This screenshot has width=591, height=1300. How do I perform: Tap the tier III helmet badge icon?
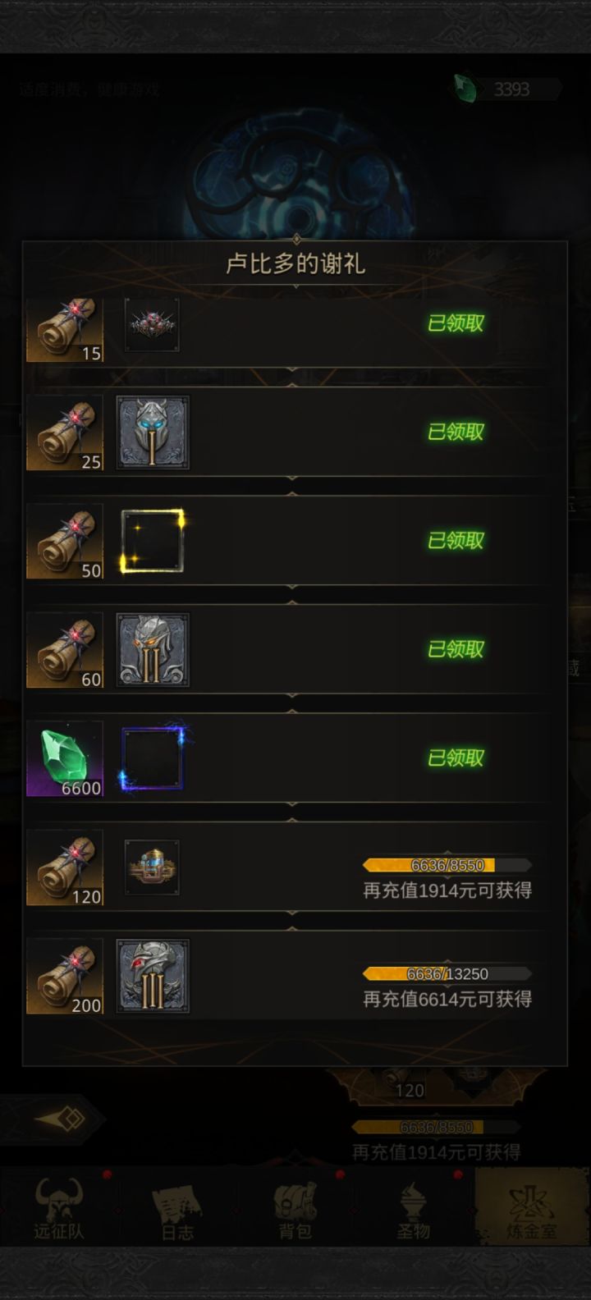coord(153,976)
